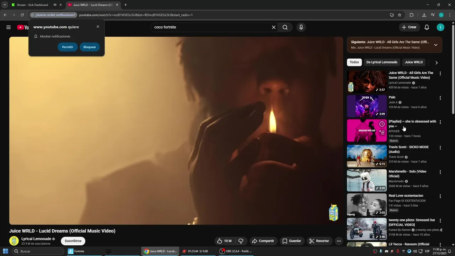Reload the page in Chrome
The height and width of the screenshot is (256, 455).
(x=22, y=15)
